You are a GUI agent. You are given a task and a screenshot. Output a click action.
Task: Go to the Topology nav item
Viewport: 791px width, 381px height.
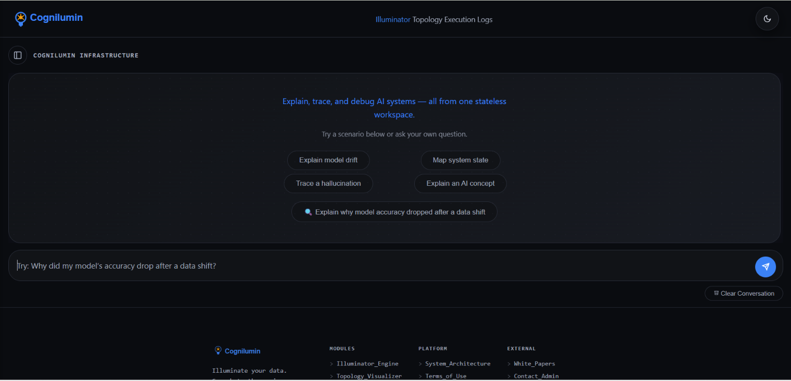pos(427,20)
